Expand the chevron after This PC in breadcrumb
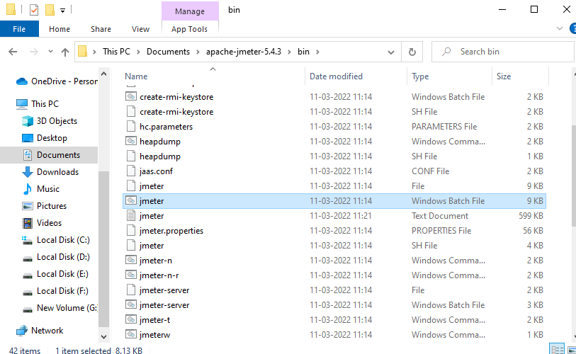The width and height of the screenshot is (576, 354). (x=138, y=52)
